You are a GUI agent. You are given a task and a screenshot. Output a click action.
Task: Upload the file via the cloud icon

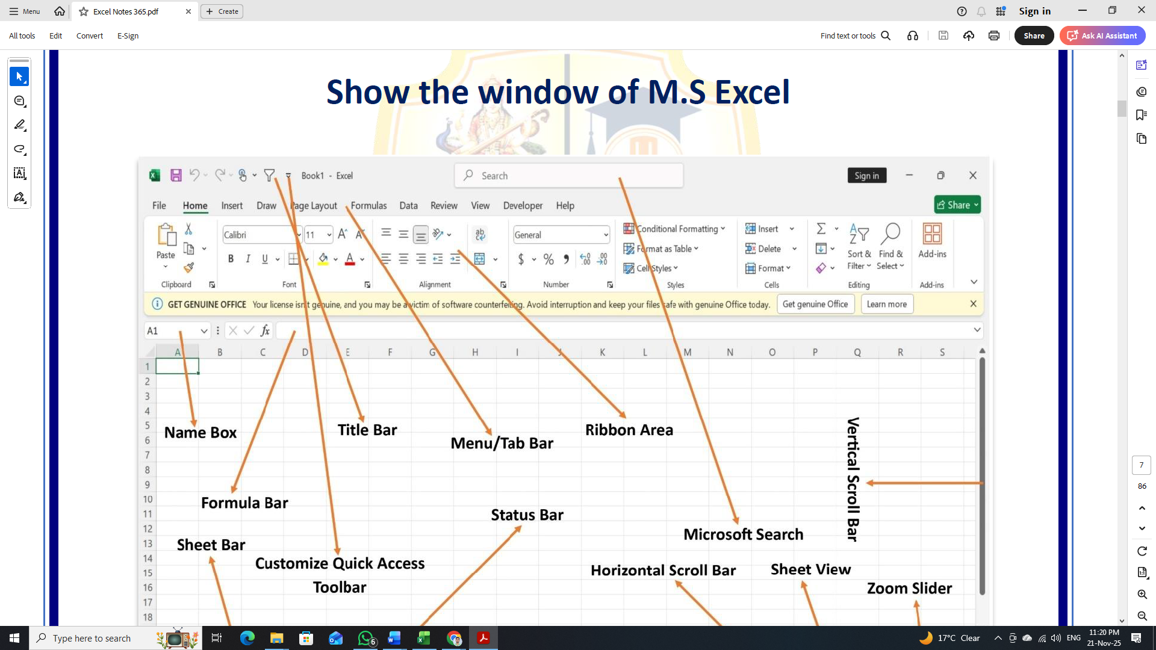click(969, 36)
